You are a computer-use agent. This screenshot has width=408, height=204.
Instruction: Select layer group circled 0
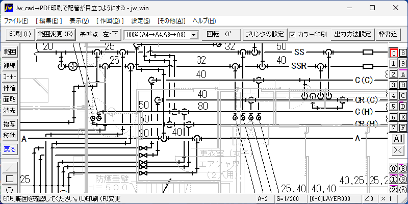pyautogui.click(x=394, y=168)
